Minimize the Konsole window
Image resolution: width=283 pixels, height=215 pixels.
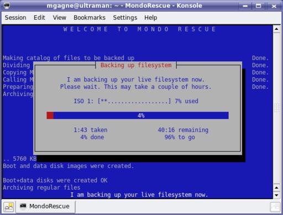[245, 6]
